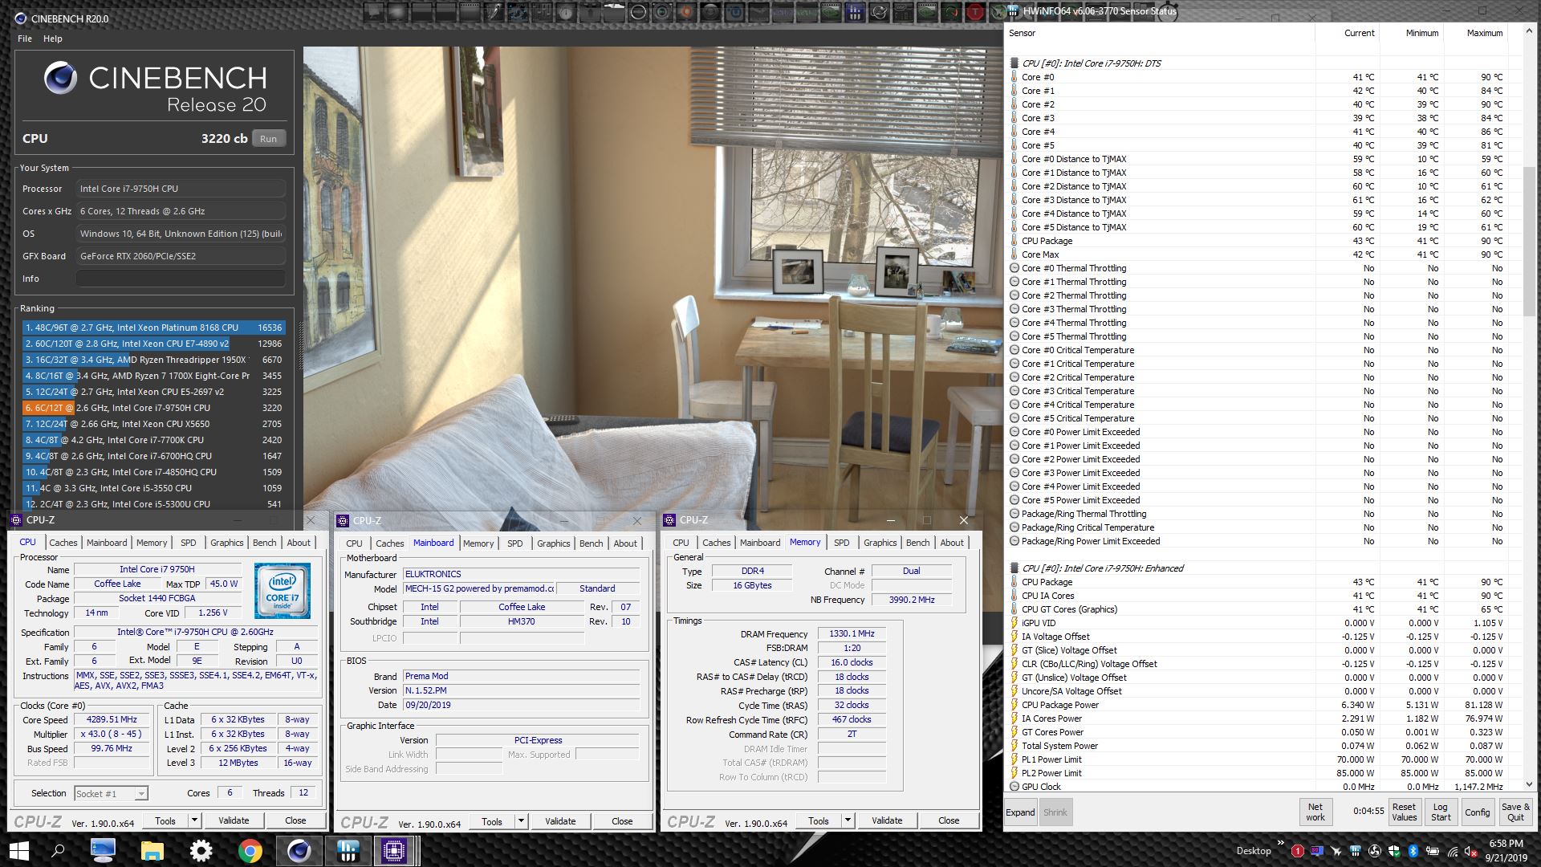1541x867 pixels.
Task: Click the taskbar search magnifier icon
Action: (58, 850)
